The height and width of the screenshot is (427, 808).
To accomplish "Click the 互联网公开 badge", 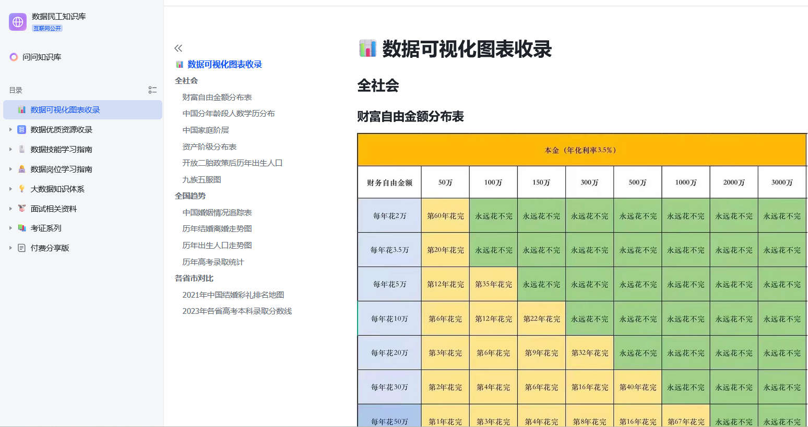I will click(x=47, y=28).
